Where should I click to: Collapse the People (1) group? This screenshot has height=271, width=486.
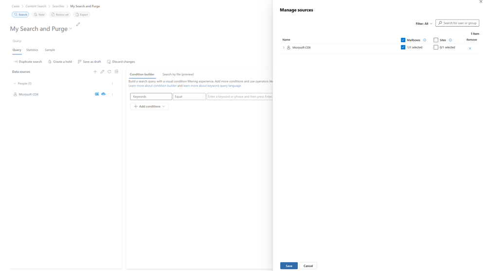coord(15,84)
